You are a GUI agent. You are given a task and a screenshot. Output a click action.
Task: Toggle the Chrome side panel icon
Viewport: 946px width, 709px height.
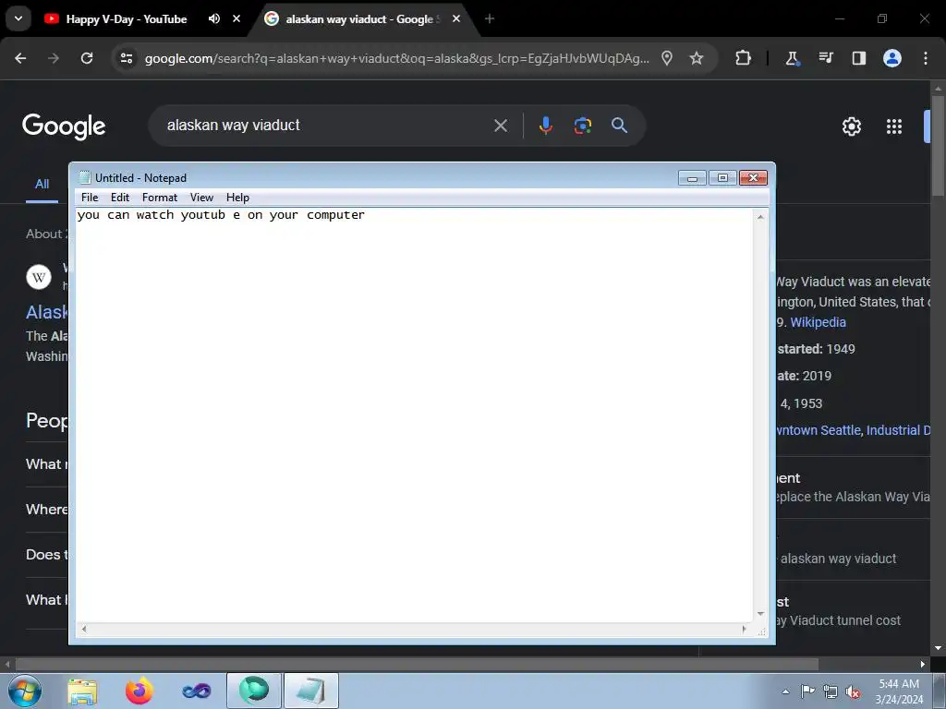point(858,58)
